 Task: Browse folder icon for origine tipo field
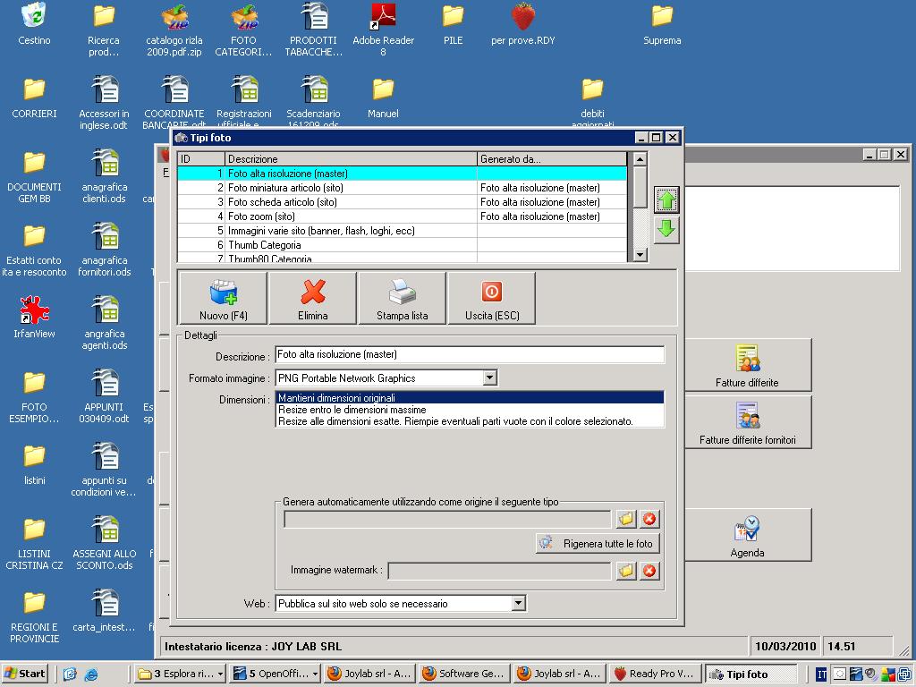[x=626, y=519]
